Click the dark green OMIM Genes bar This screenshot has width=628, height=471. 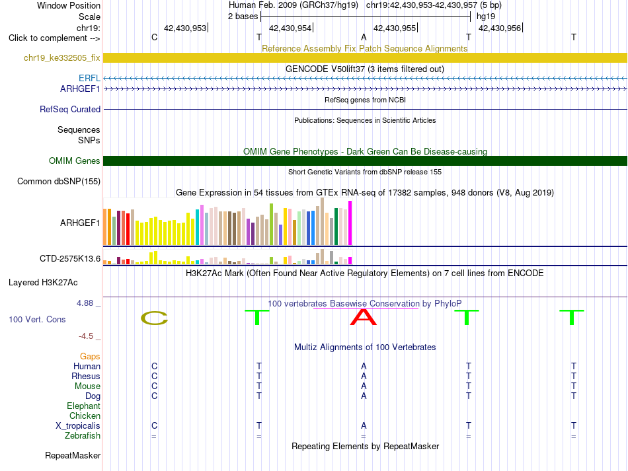[365, 161]
